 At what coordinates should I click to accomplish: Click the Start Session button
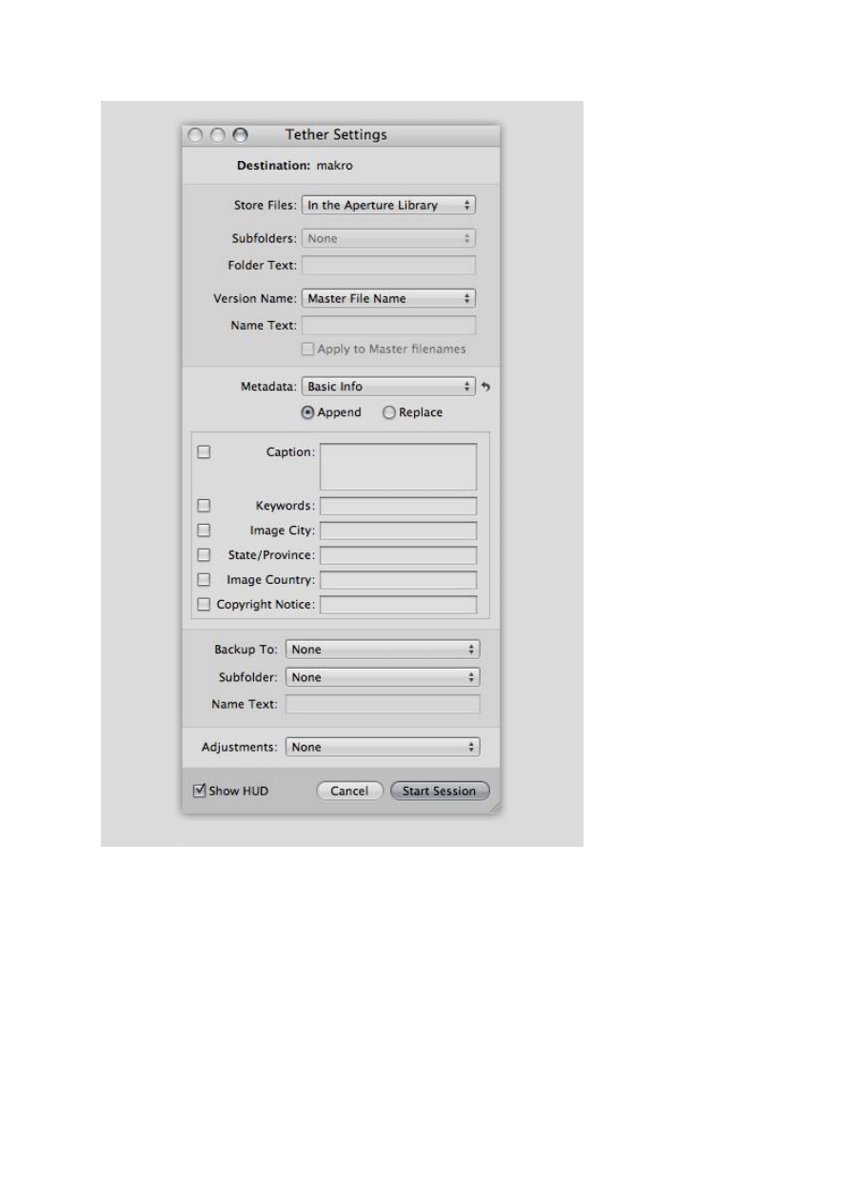(x=440, y=792)
